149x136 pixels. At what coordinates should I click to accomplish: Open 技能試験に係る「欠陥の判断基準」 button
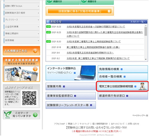pos(79,11)
